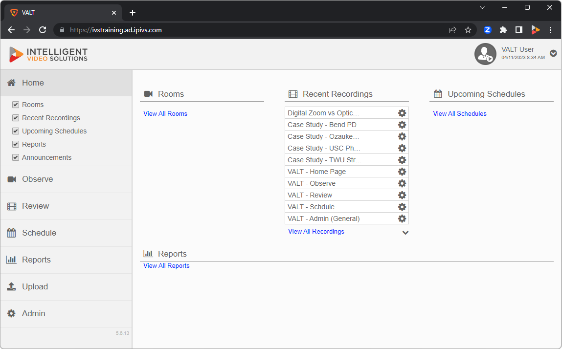Open a new browser tab
Image resolution: width=562 pixels, height=349 pixels.
(133, 13)
